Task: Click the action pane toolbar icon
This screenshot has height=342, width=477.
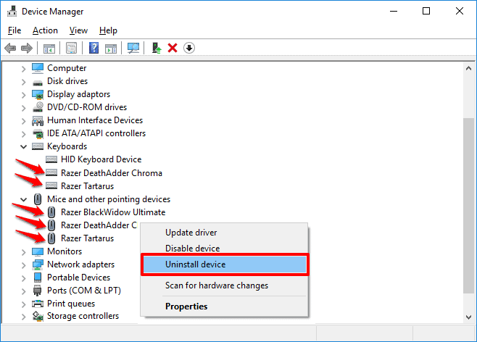Action: (x=111, y=48)
